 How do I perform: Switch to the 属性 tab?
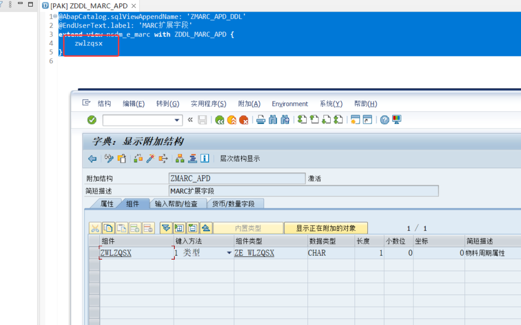107,204
